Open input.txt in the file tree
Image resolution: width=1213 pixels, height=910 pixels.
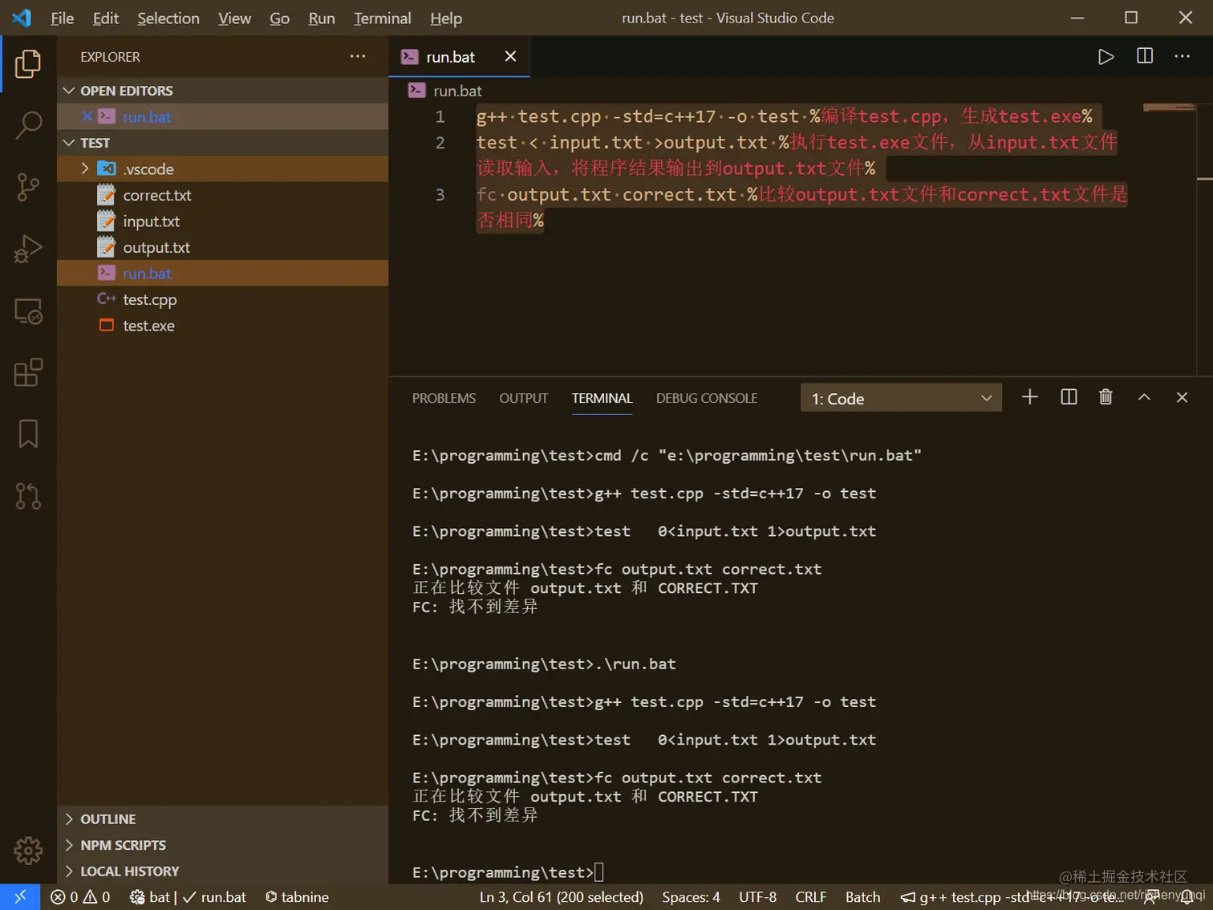pyautogui.click(x=222, y=221)
